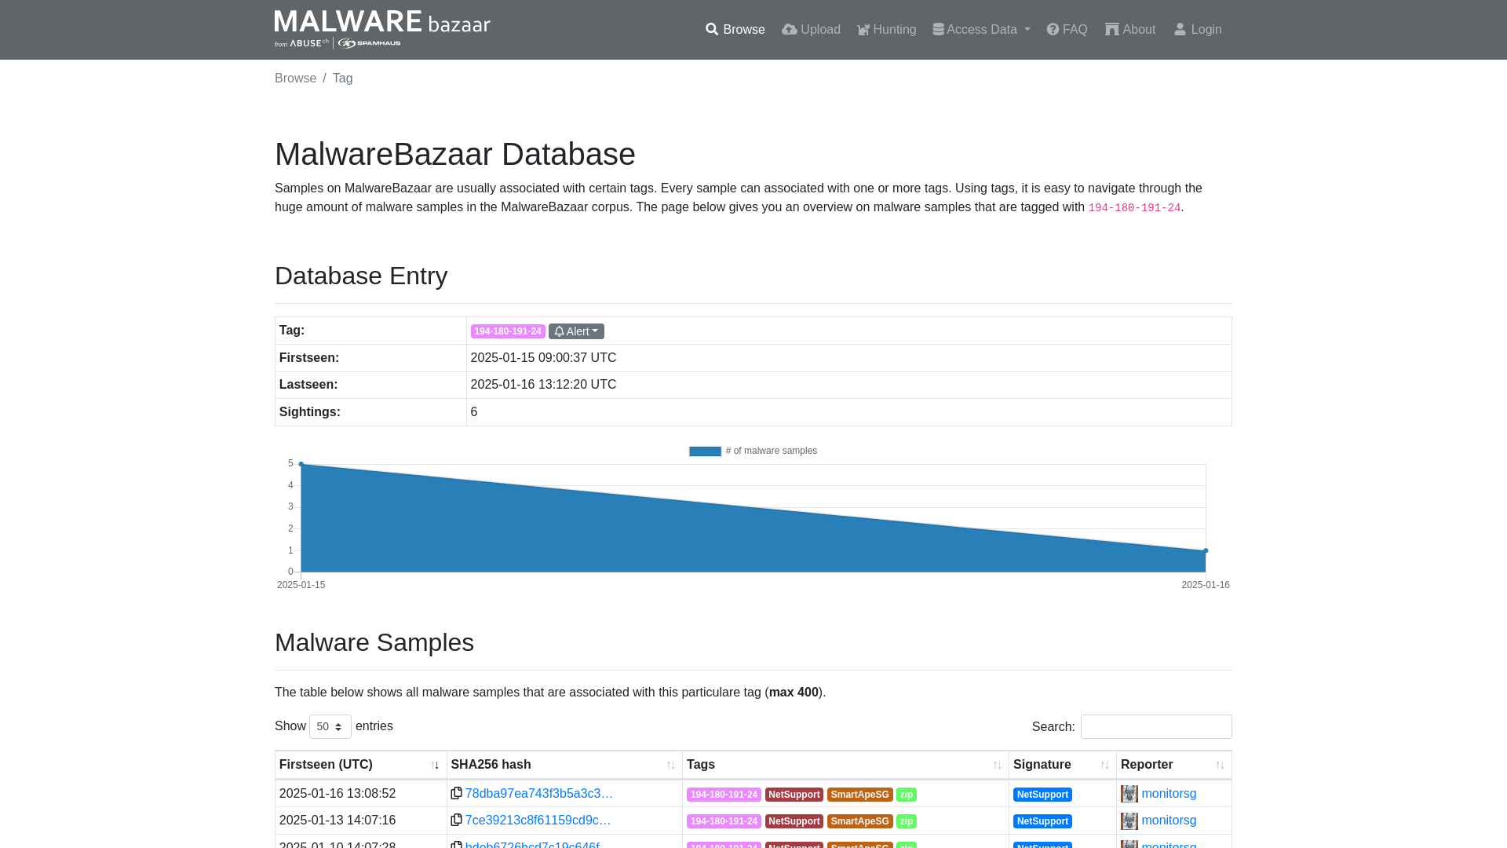Open monitorsg reporter link in 13:08:52 row

(1169, 794)
